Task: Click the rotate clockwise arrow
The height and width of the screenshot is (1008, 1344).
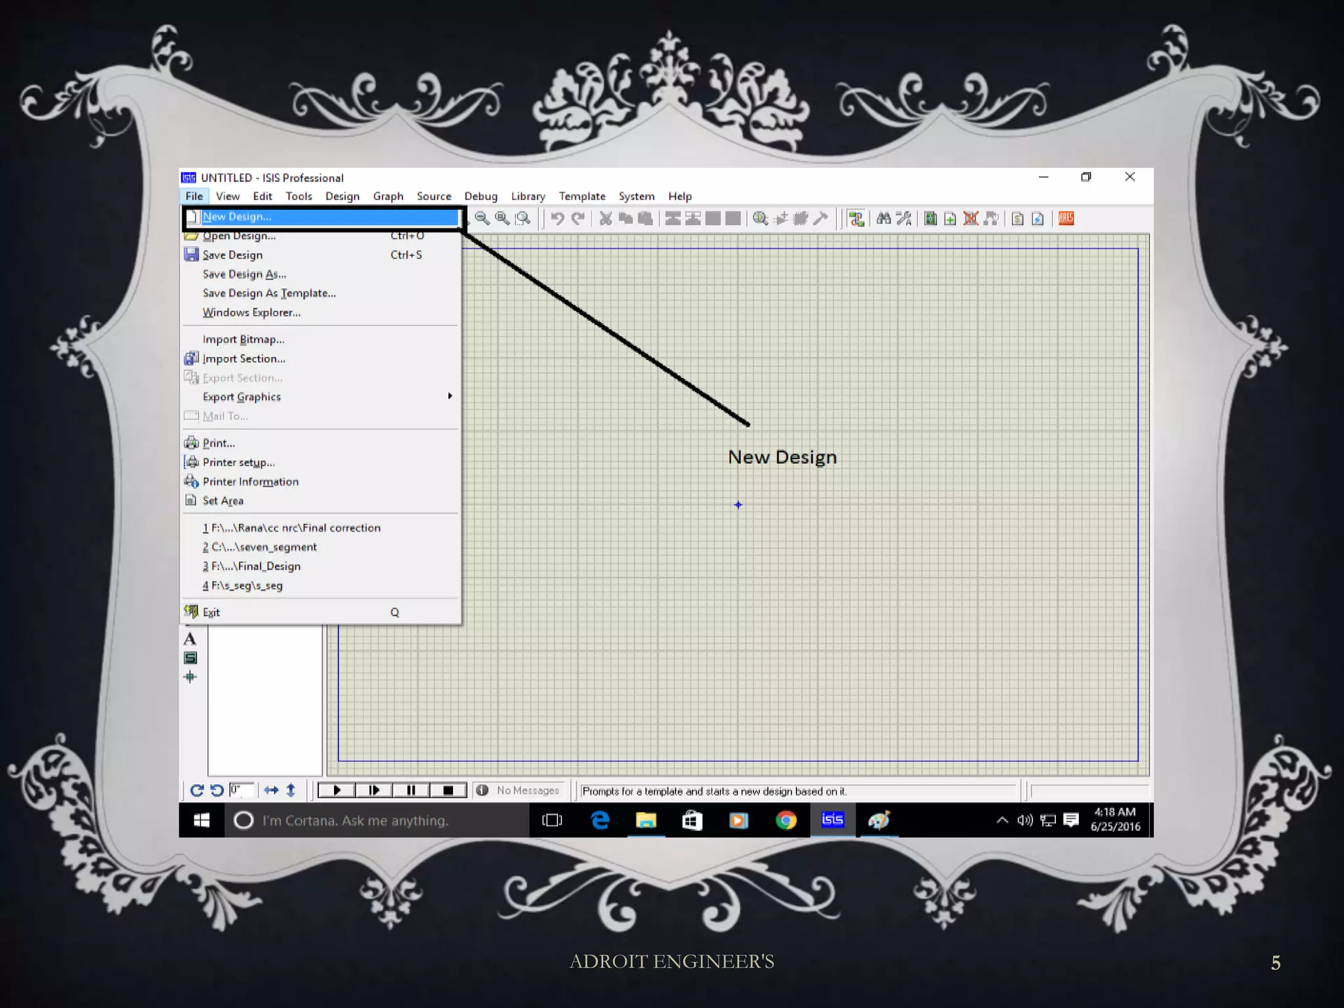Action: pos(196,790)
